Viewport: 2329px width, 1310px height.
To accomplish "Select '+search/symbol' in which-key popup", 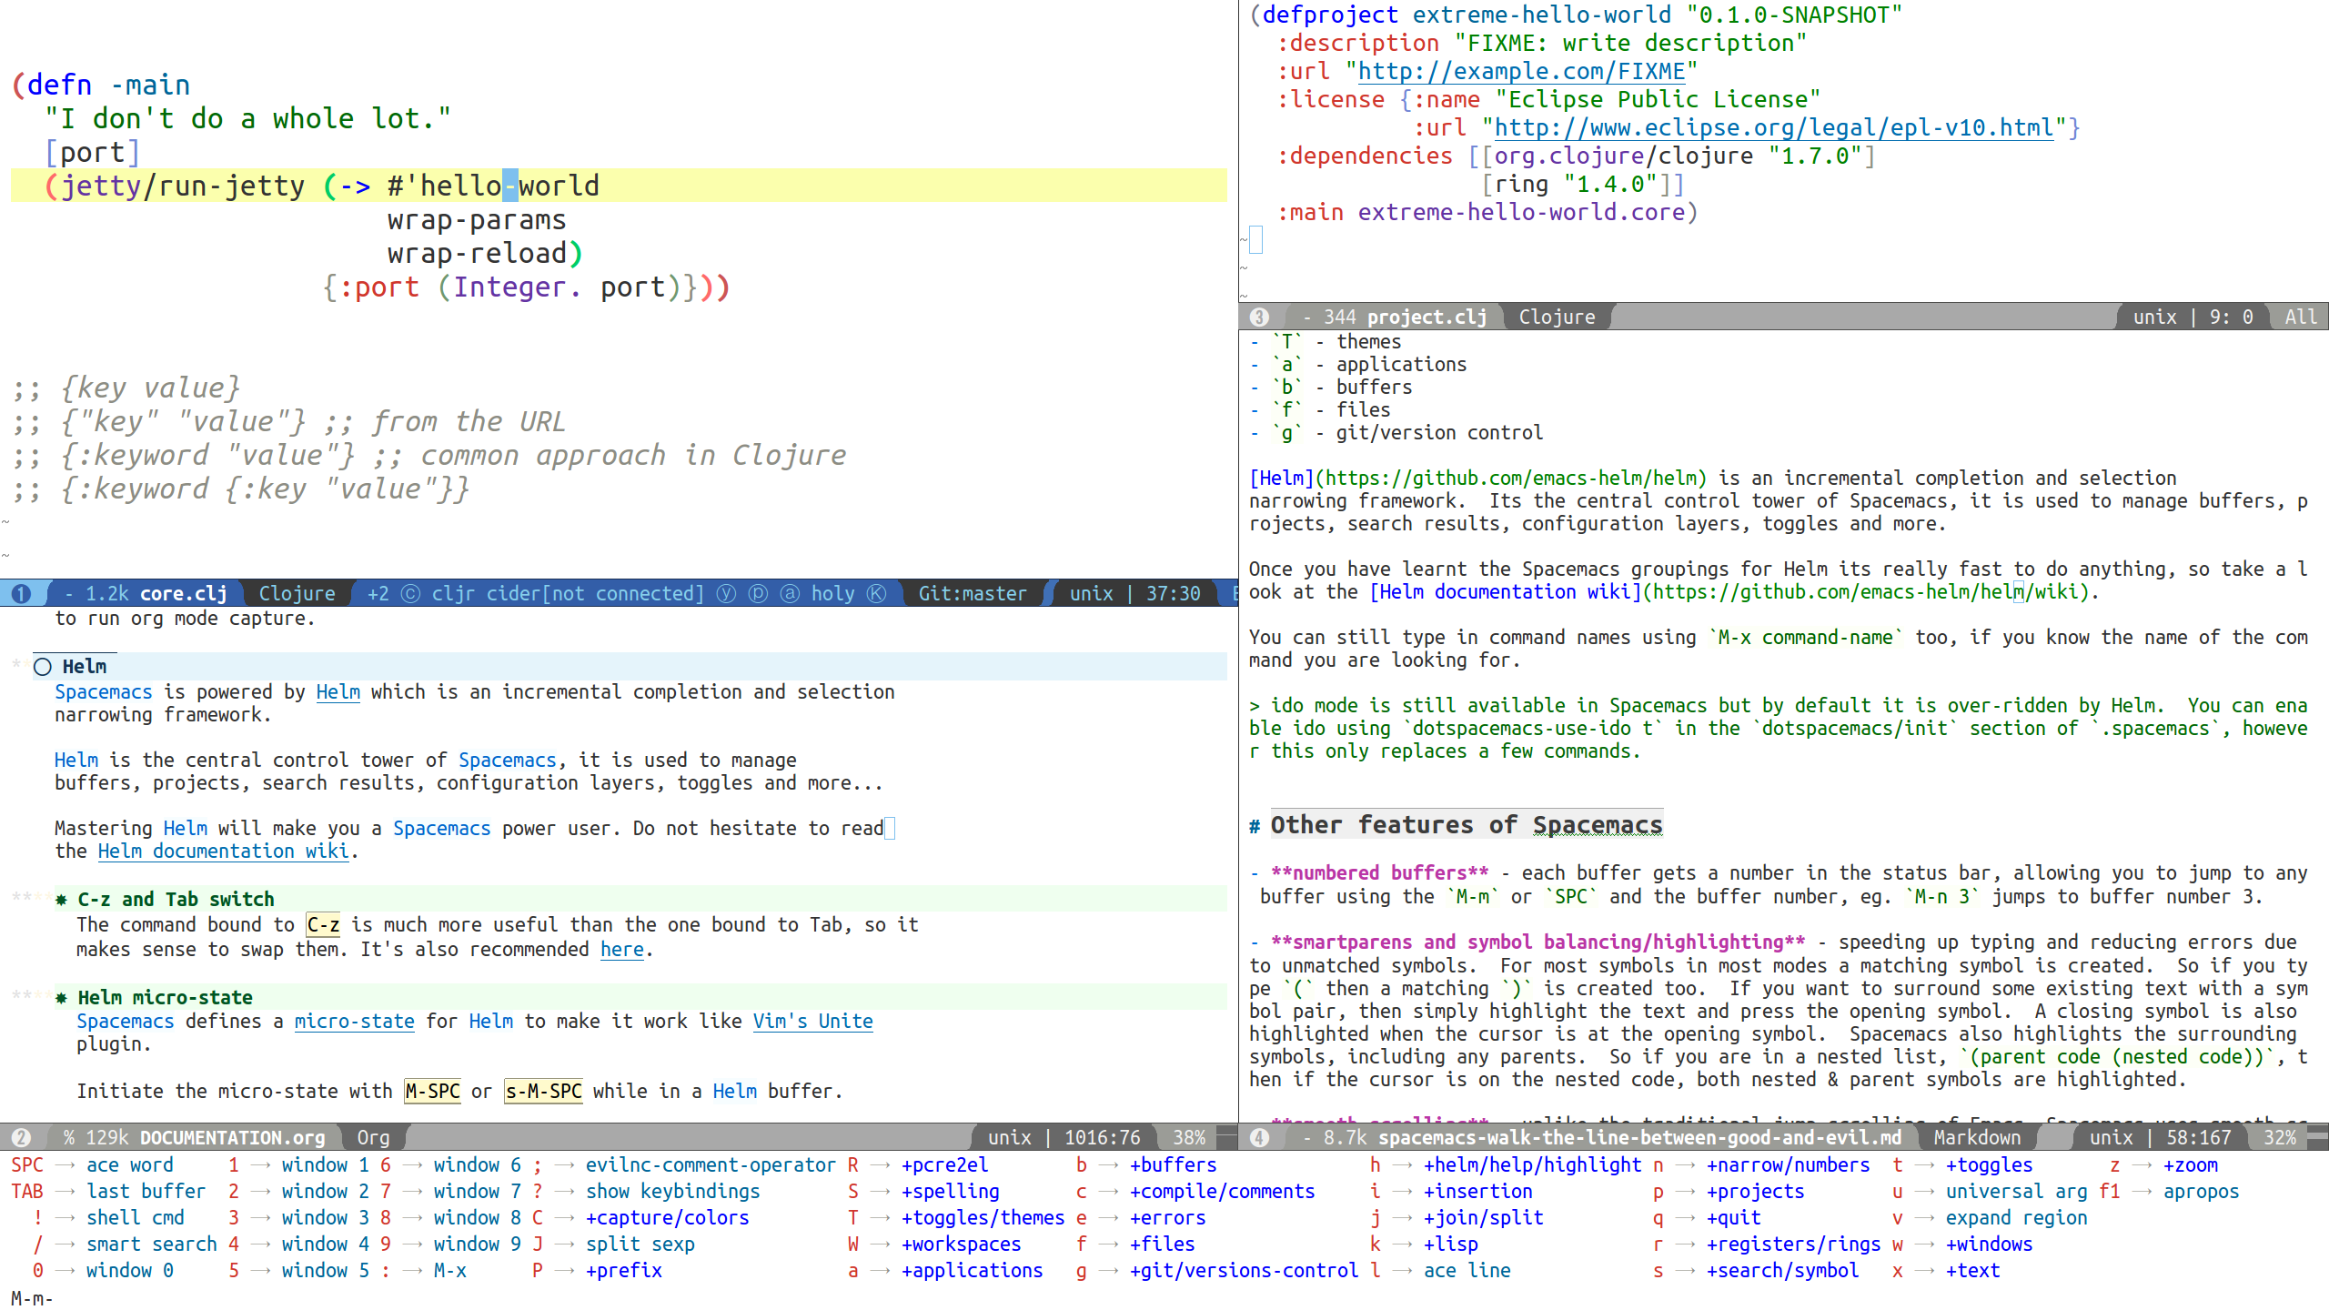I will (1782, 1271).
